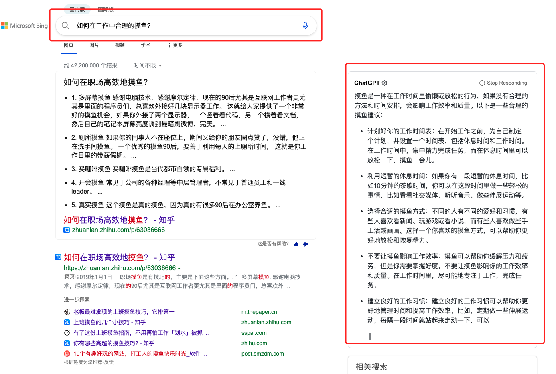This screenshot has width=556, height=374.
Task: Click icon beside 你有哪些高超的摸鱼技巧
Action: (x=67, y=343)
